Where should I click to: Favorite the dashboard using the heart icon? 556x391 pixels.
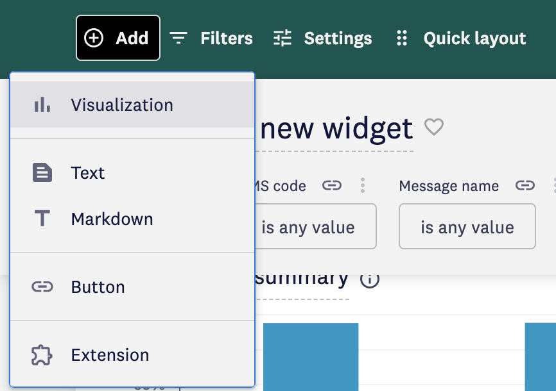433,128
